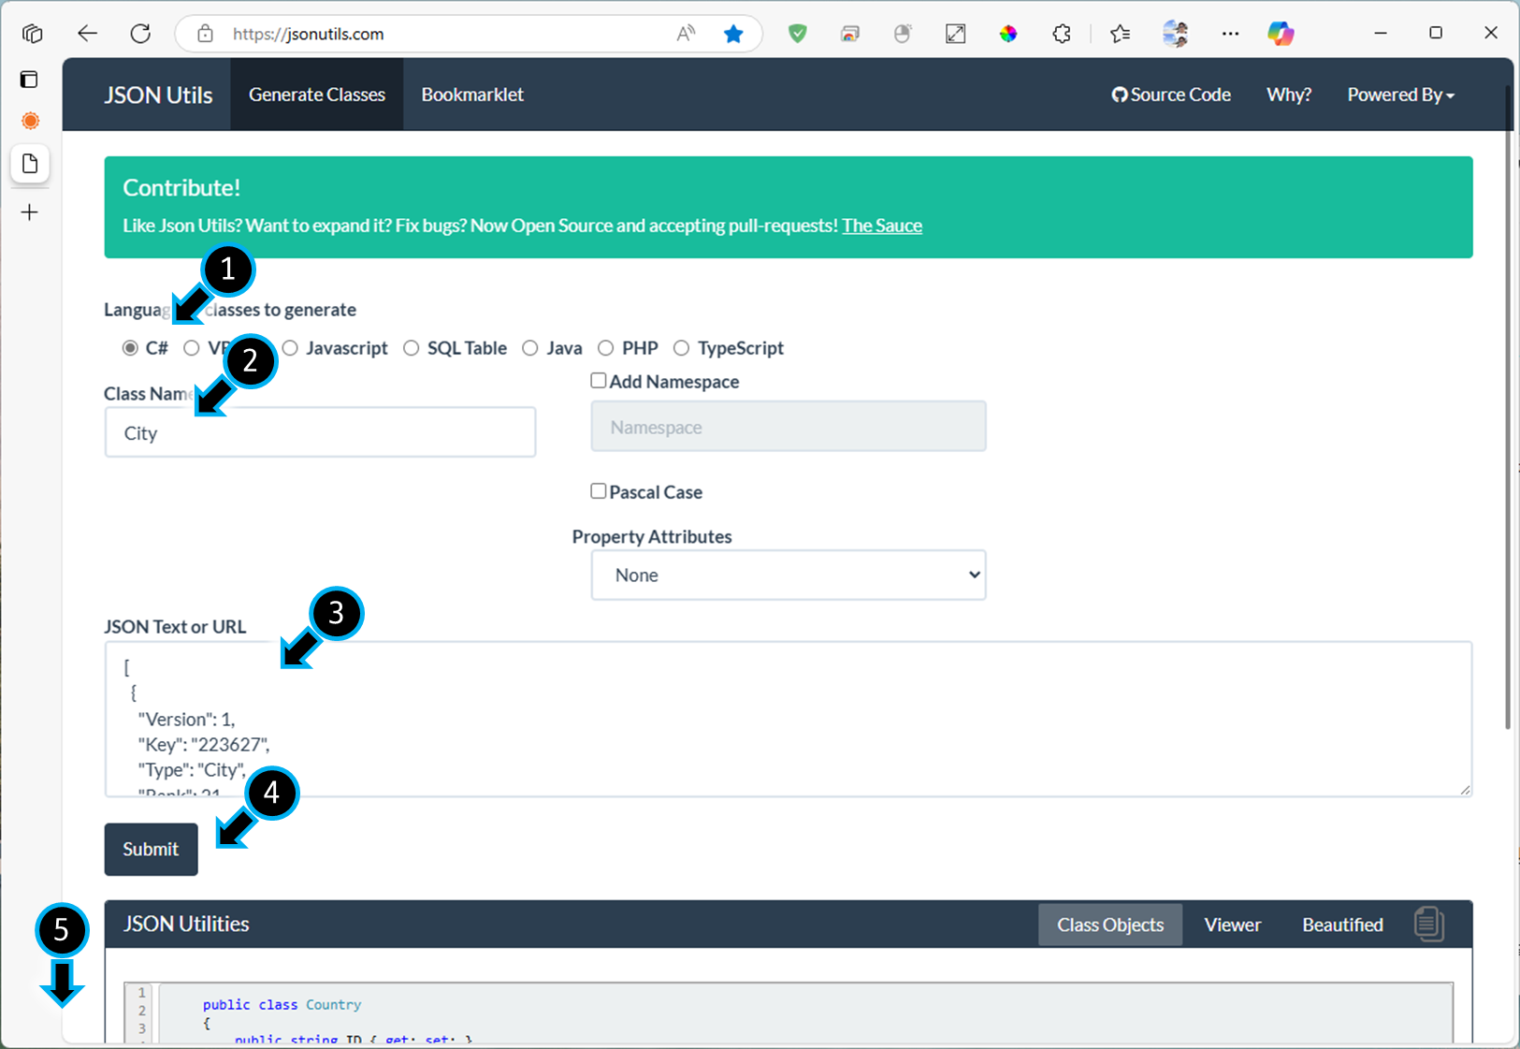The height and width of the screenshot is (1049, 1520).
Task: Click the Submit button
Action: 151,849
